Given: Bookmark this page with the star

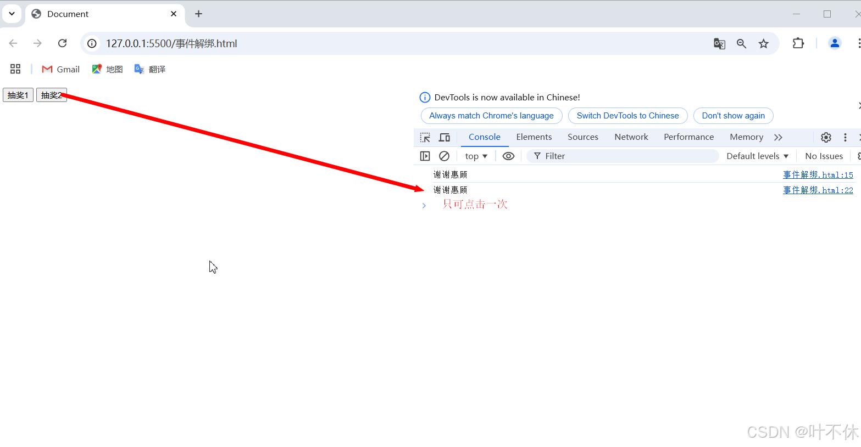Looking at the screenshot, I should pos(764,43).
